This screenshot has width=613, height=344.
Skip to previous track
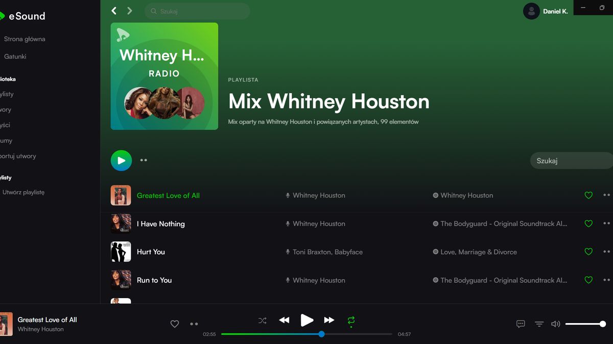pyautogui.click(x=284, y=320)
